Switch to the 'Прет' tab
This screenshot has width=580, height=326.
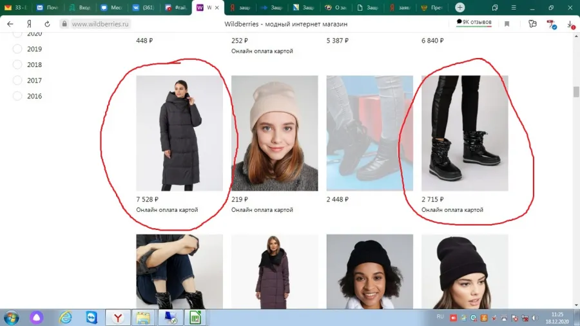432,7
